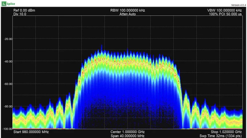
Task: Select the 'Atten Auto' label
Action: tap(127, 14)
